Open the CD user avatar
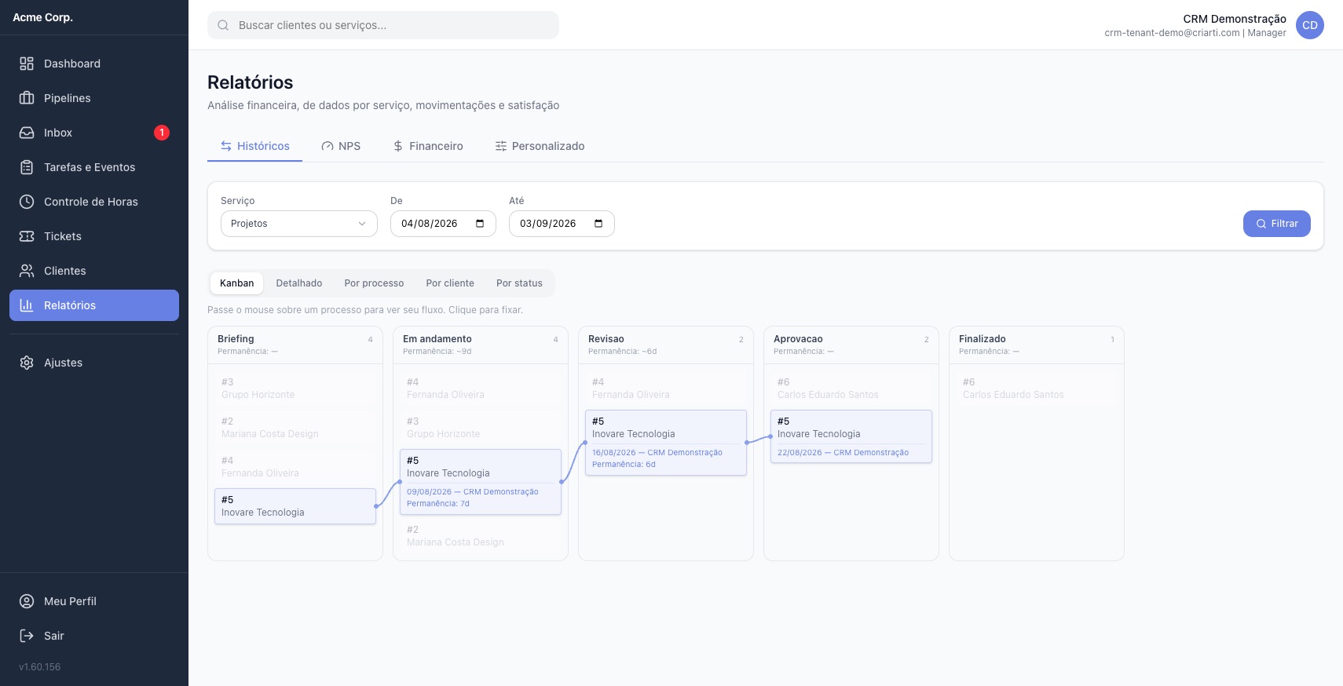The width and height of the screenshot is (1343, 686). point(1310,25)
